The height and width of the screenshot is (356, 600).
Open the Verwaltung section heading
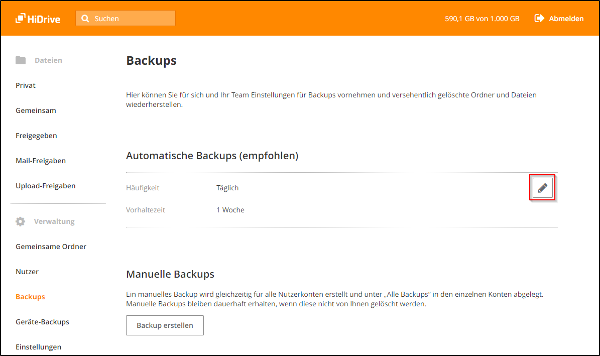(x=54, y=221)
